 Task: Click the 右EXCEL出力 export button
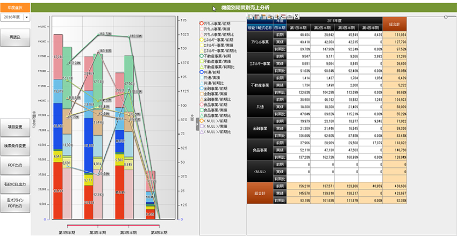point(15,185)
